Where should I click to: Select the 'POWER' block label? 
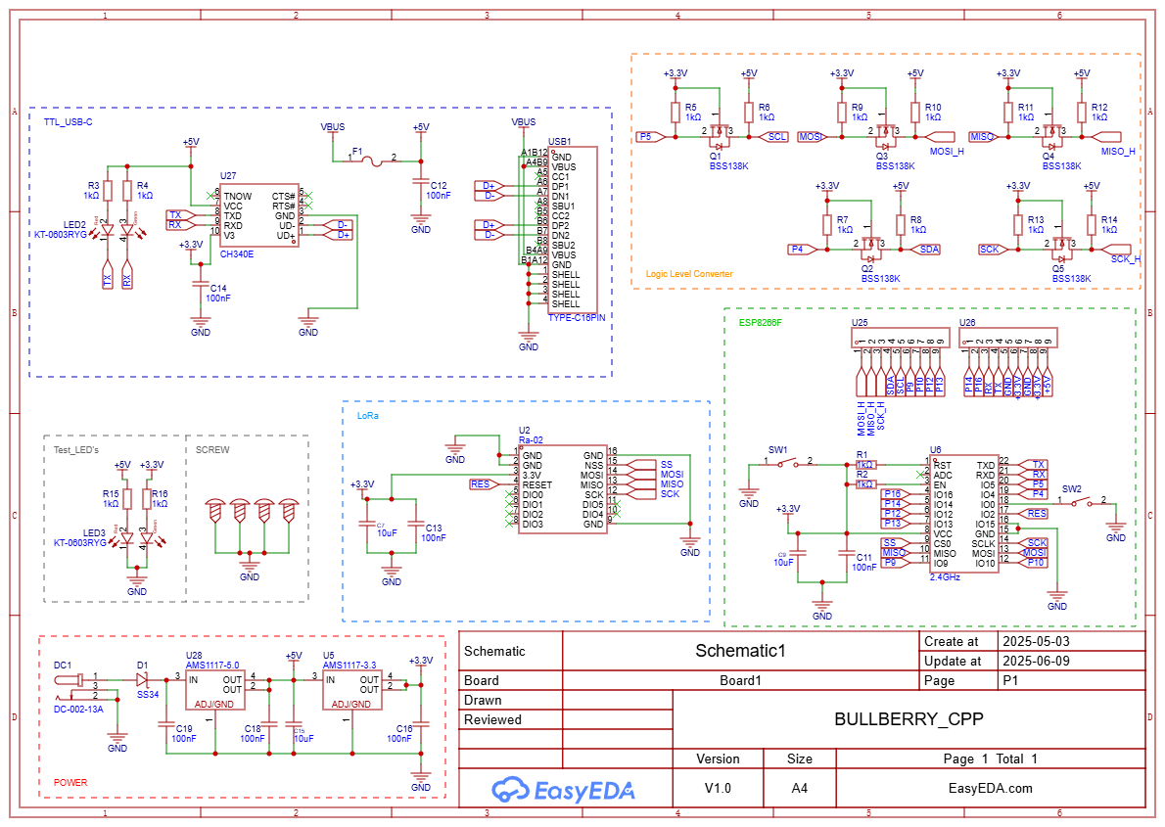coord(70,782)
